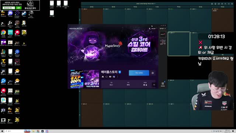
Task: Open the MapleStory game settings gear
Action: point(153,73)
